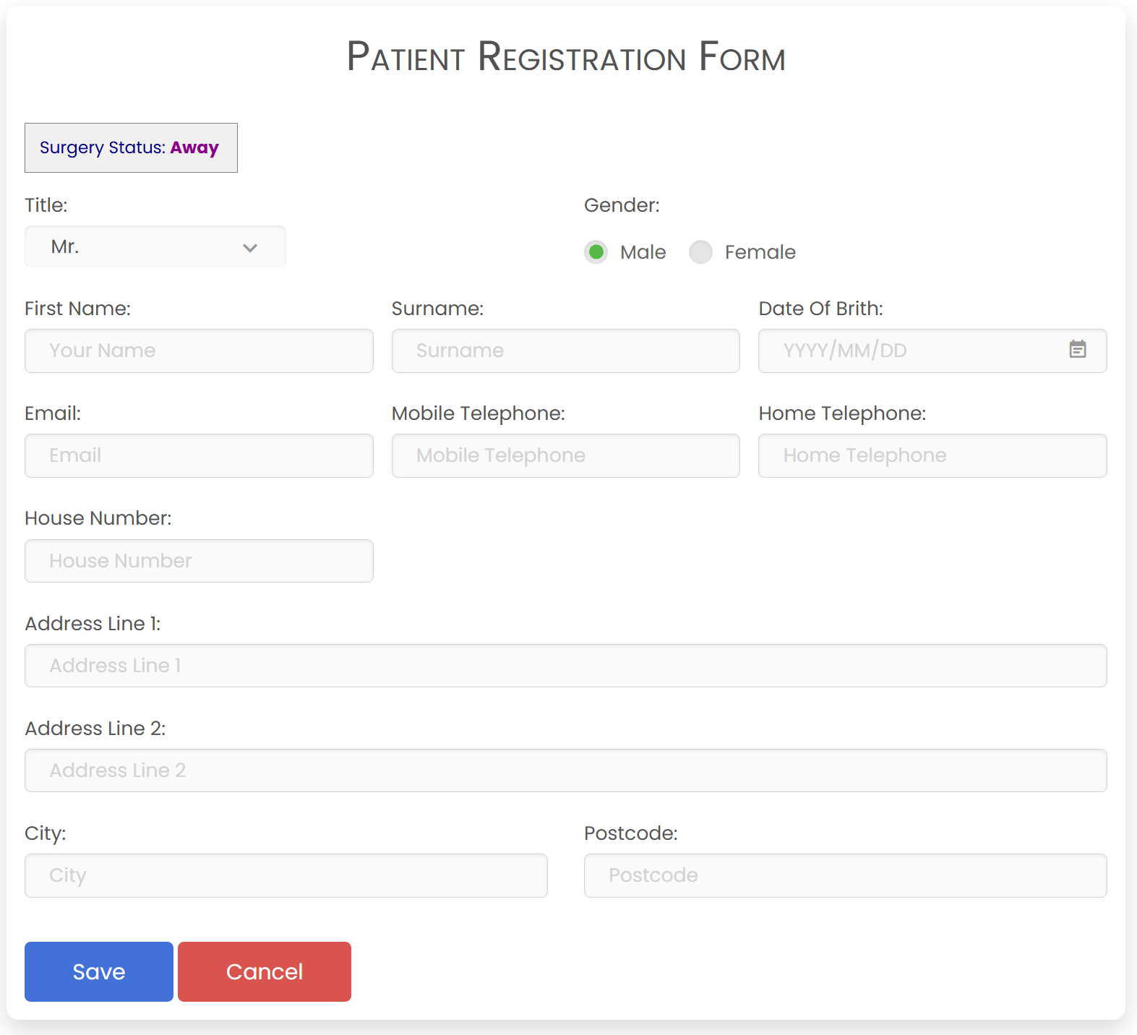Focus the Surname input field
Viewport: 1137px width, 1035px height.
point(566,351)
